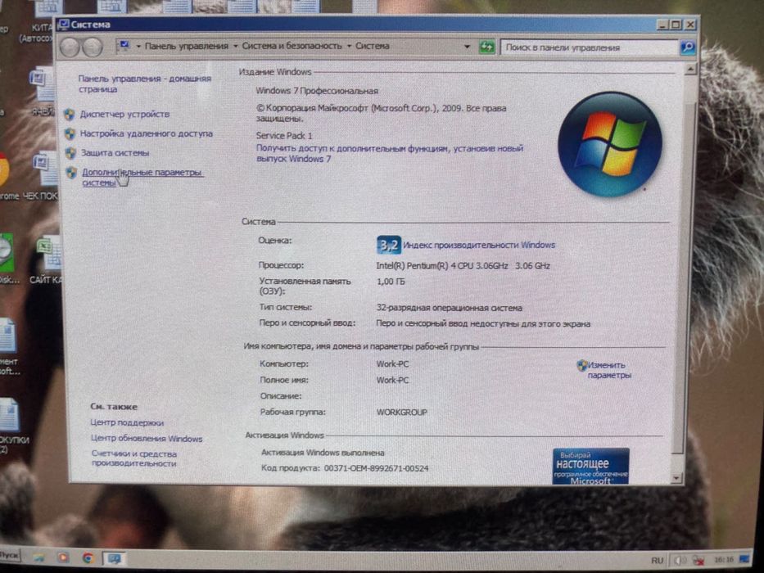Click the control panel icon in the address bar
Screen dimensions: 764x573
tap(124, 46)
